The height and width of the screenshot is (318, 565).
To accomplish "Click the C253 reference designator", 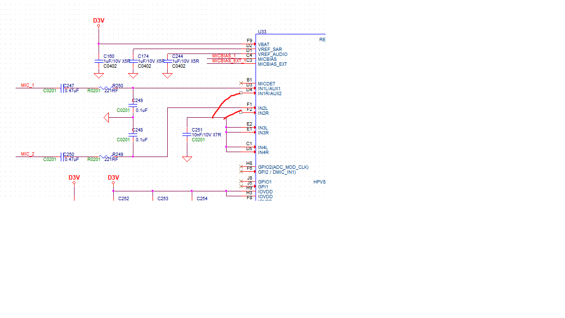I will click(x=163, y=198).
